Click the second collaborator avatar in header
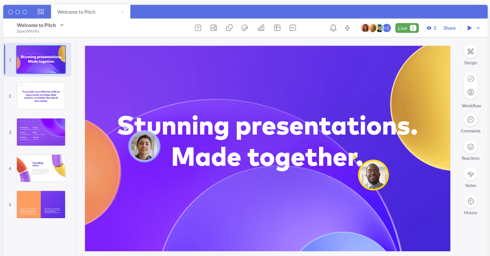This screenshot has width=490, height=256. point(373,28)
